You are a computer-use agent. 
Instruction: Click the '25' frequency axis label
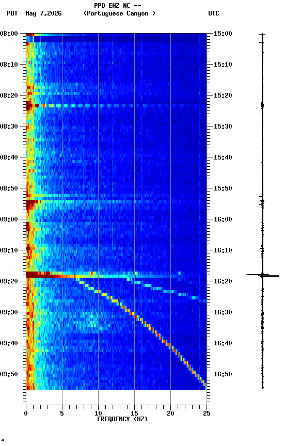[207, 413]
